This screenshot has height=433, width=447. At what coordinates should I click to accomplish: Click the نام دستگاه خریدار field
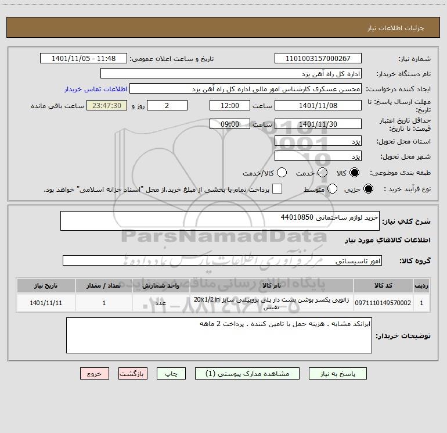point(231,74)
